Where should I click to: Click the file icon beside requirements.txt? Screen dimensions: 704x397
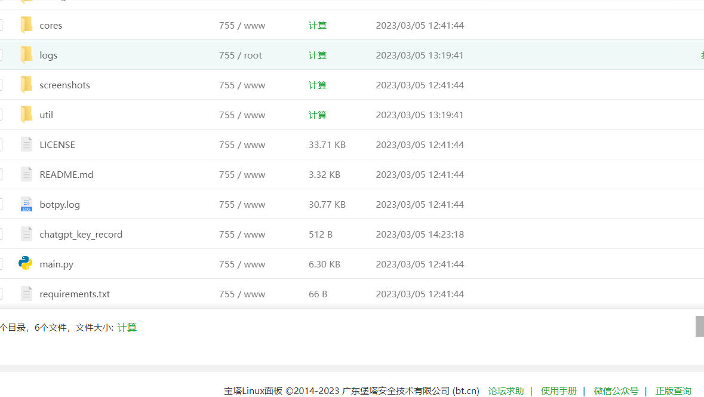tap(26, 293)
